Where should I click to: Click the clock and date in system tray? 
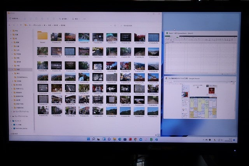click(230, 139)
